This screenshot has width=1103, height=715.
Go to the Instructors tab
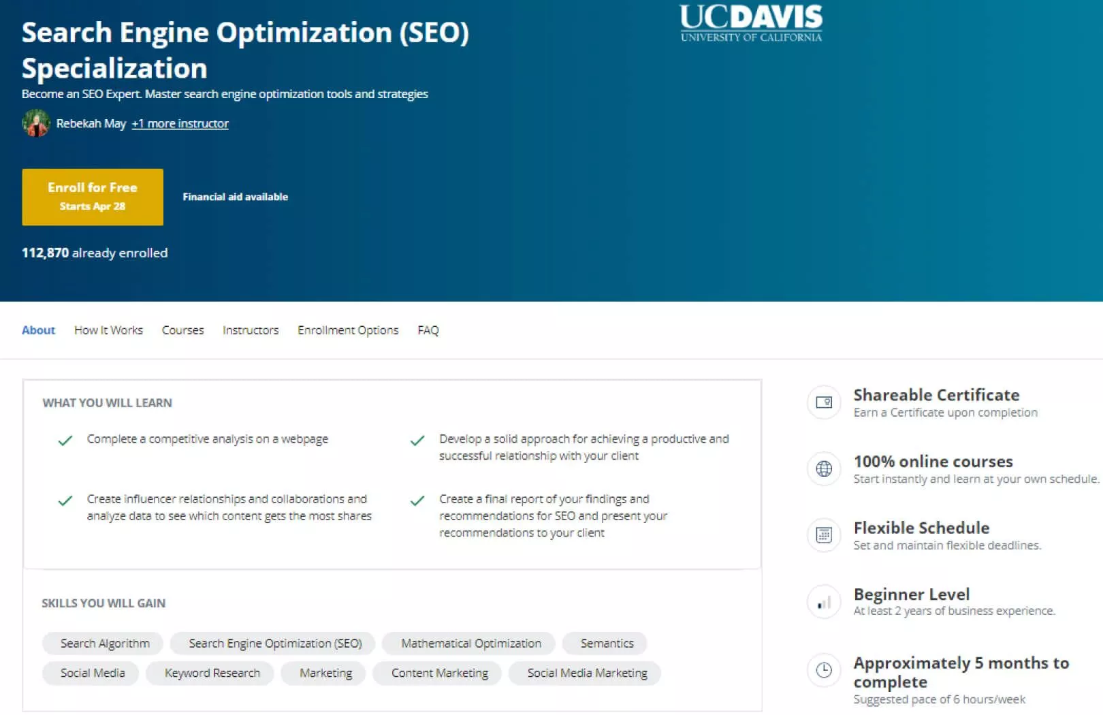[x=251, y=330]
